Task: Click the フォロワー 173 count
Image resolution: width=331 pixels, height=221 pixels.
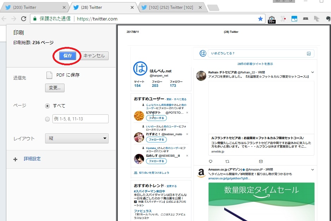Action: click(176, 84)
